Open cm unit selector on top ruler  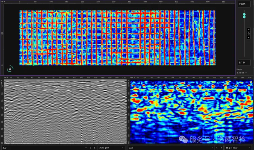tap(2, 1)
